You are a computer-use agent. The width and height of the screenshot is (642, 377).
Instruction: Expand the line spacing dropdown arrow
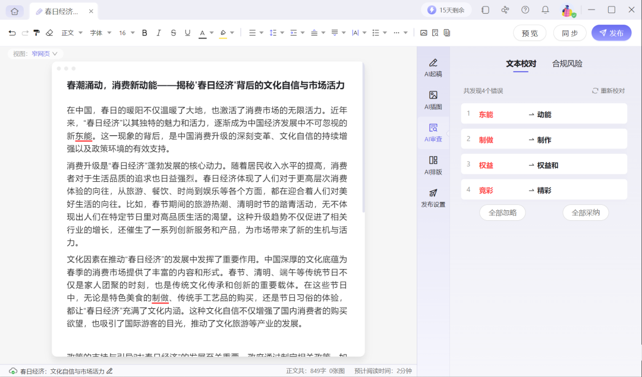(282, 33)
